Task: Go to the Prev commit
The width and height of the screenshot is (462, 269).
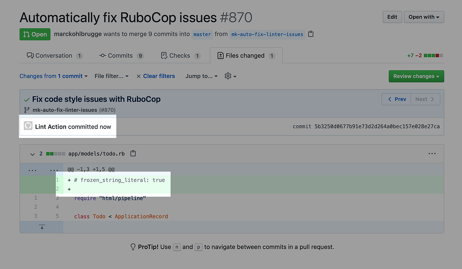Action: (397, 99)
